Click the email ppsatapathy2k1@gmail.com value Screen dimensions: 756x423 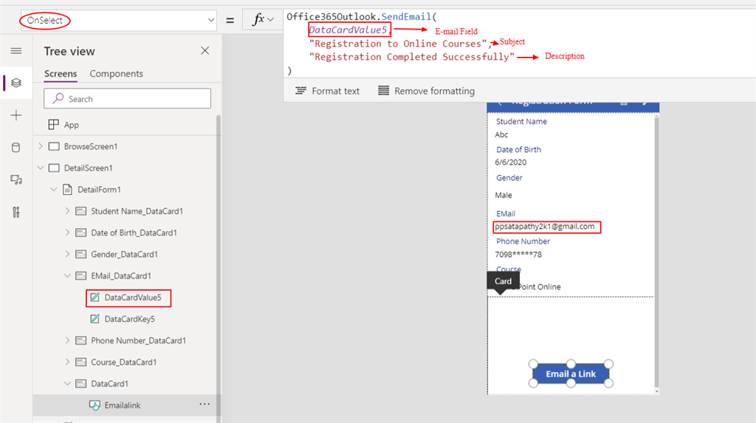coord(545,226)
